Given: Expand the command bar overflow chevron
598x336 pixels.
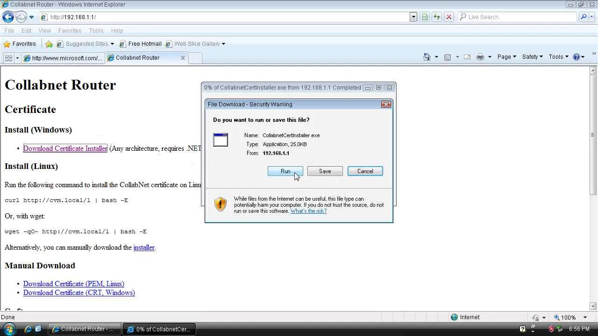Looking at the screenshot, I should click(594, 55).
